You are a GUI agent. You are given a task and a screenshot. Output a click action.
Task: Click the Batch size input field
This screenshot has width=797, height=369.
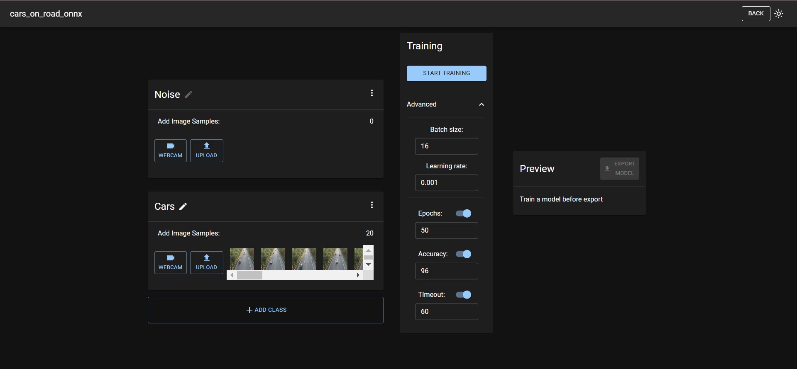click(x=446, y=146)
